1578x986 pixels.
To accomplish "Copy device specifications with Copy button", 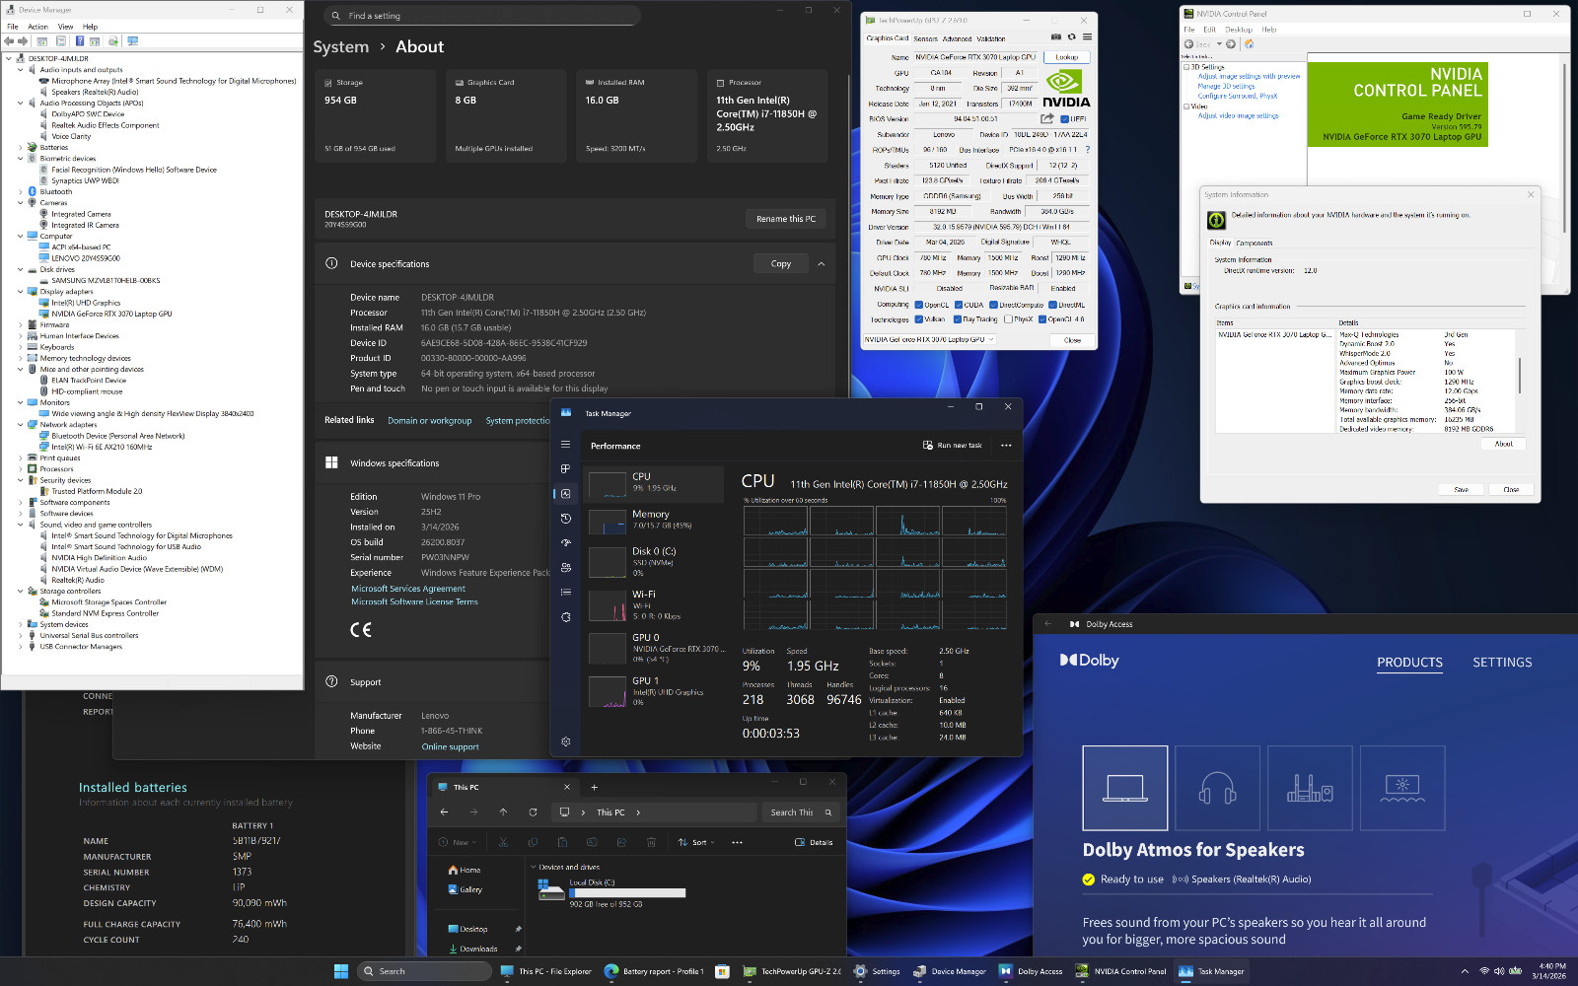I will tap(781, 264).
